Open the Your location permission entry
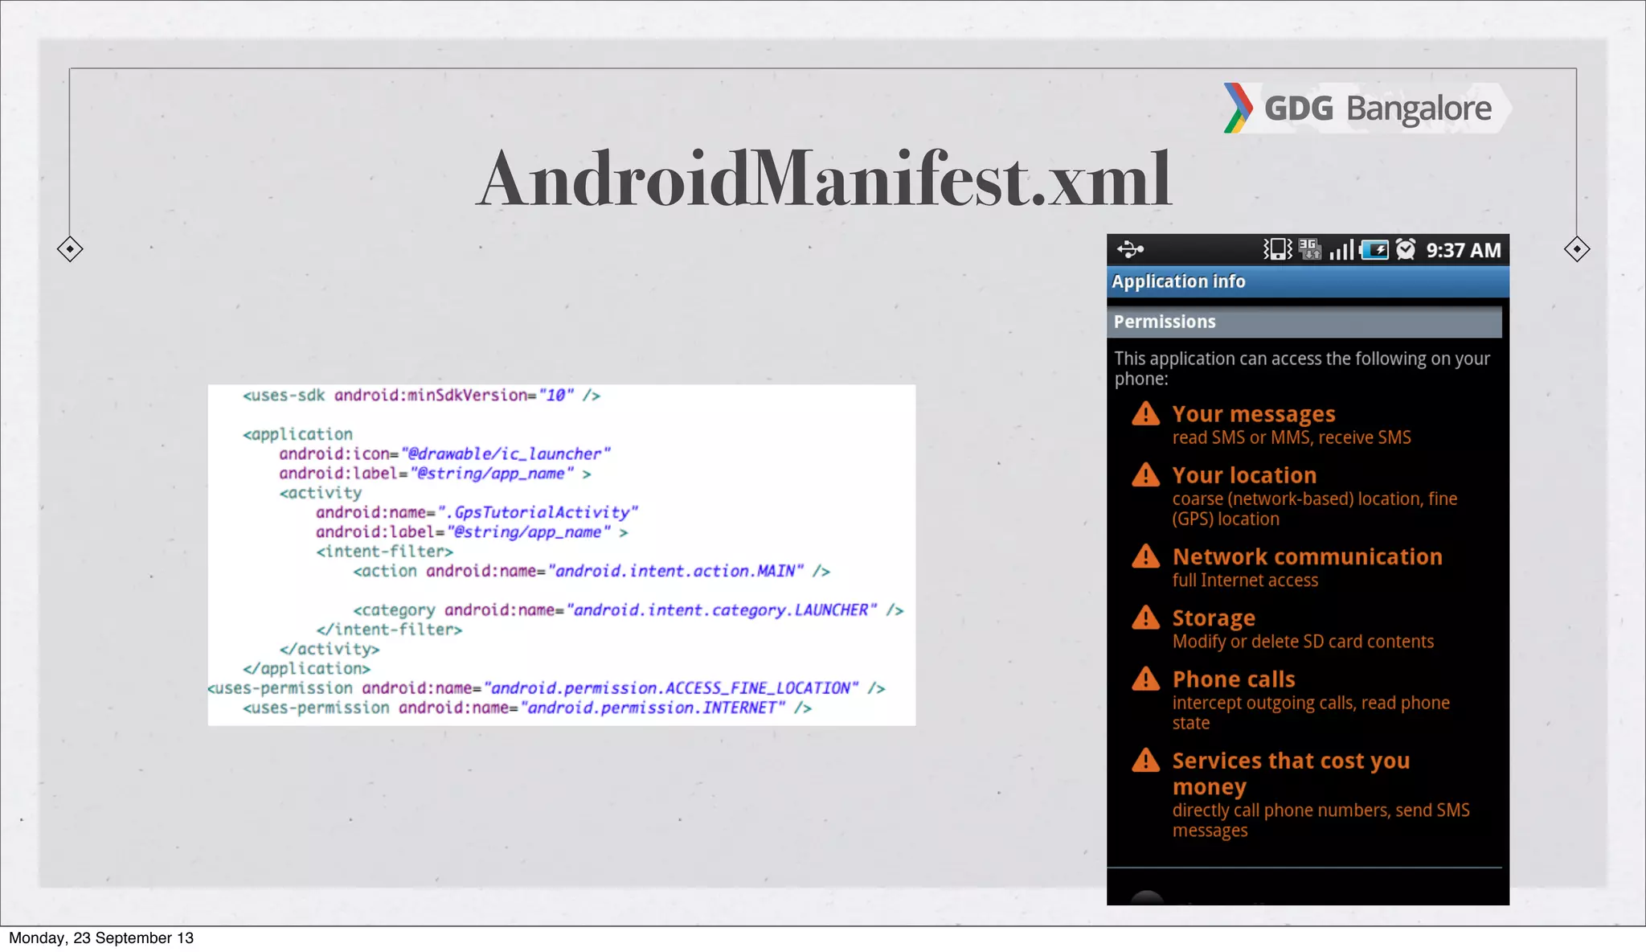The height and width of the screenshot is (952, 1646). [1243, 475]
